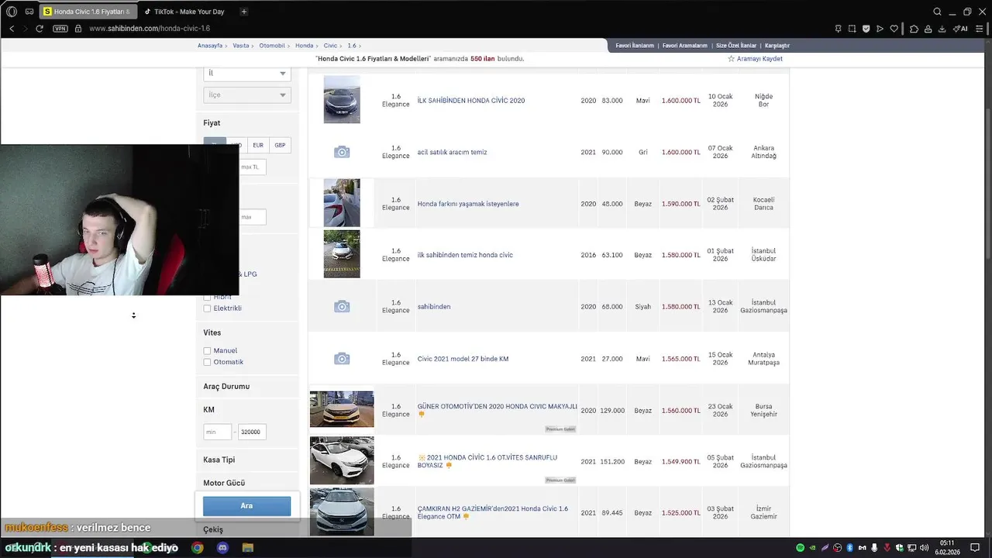Open browser search magnifier icon
Screen dimensions: 992x558
coord(937,12)
